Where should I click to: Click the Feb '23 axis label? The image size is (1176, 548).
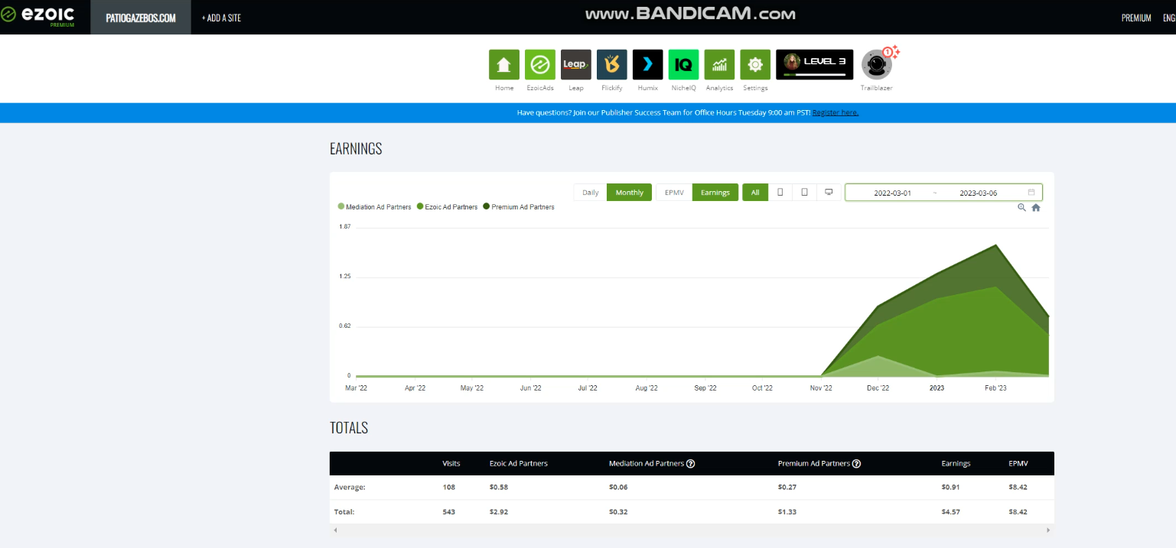(x=995, y=388)
